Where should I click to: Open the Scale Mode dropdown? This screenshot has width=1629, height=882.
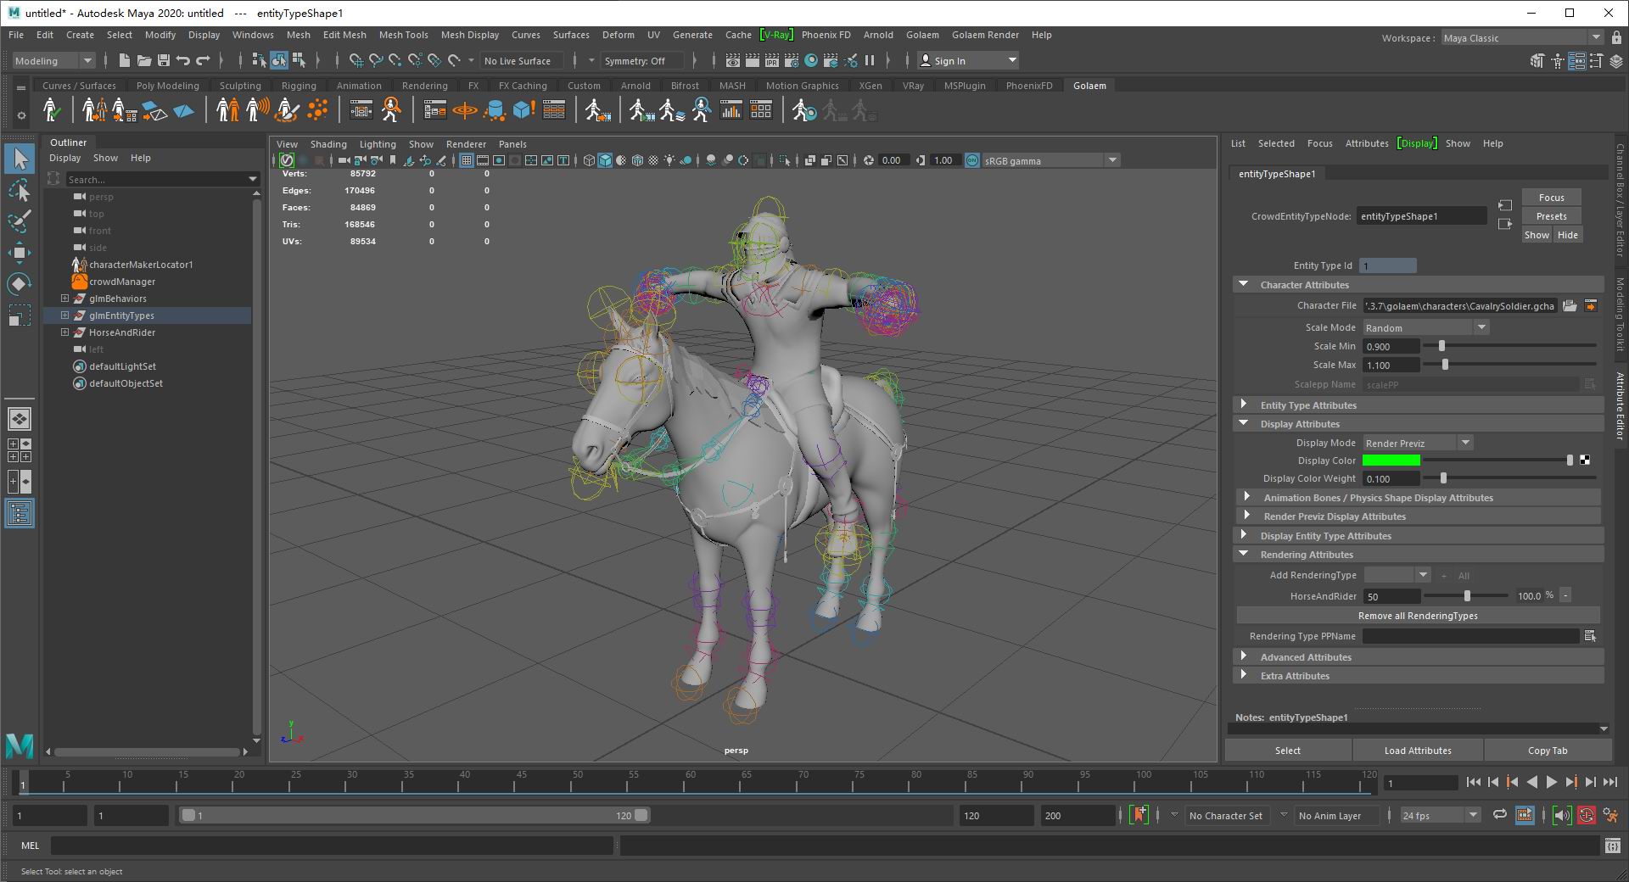[x=1425, y=328]
